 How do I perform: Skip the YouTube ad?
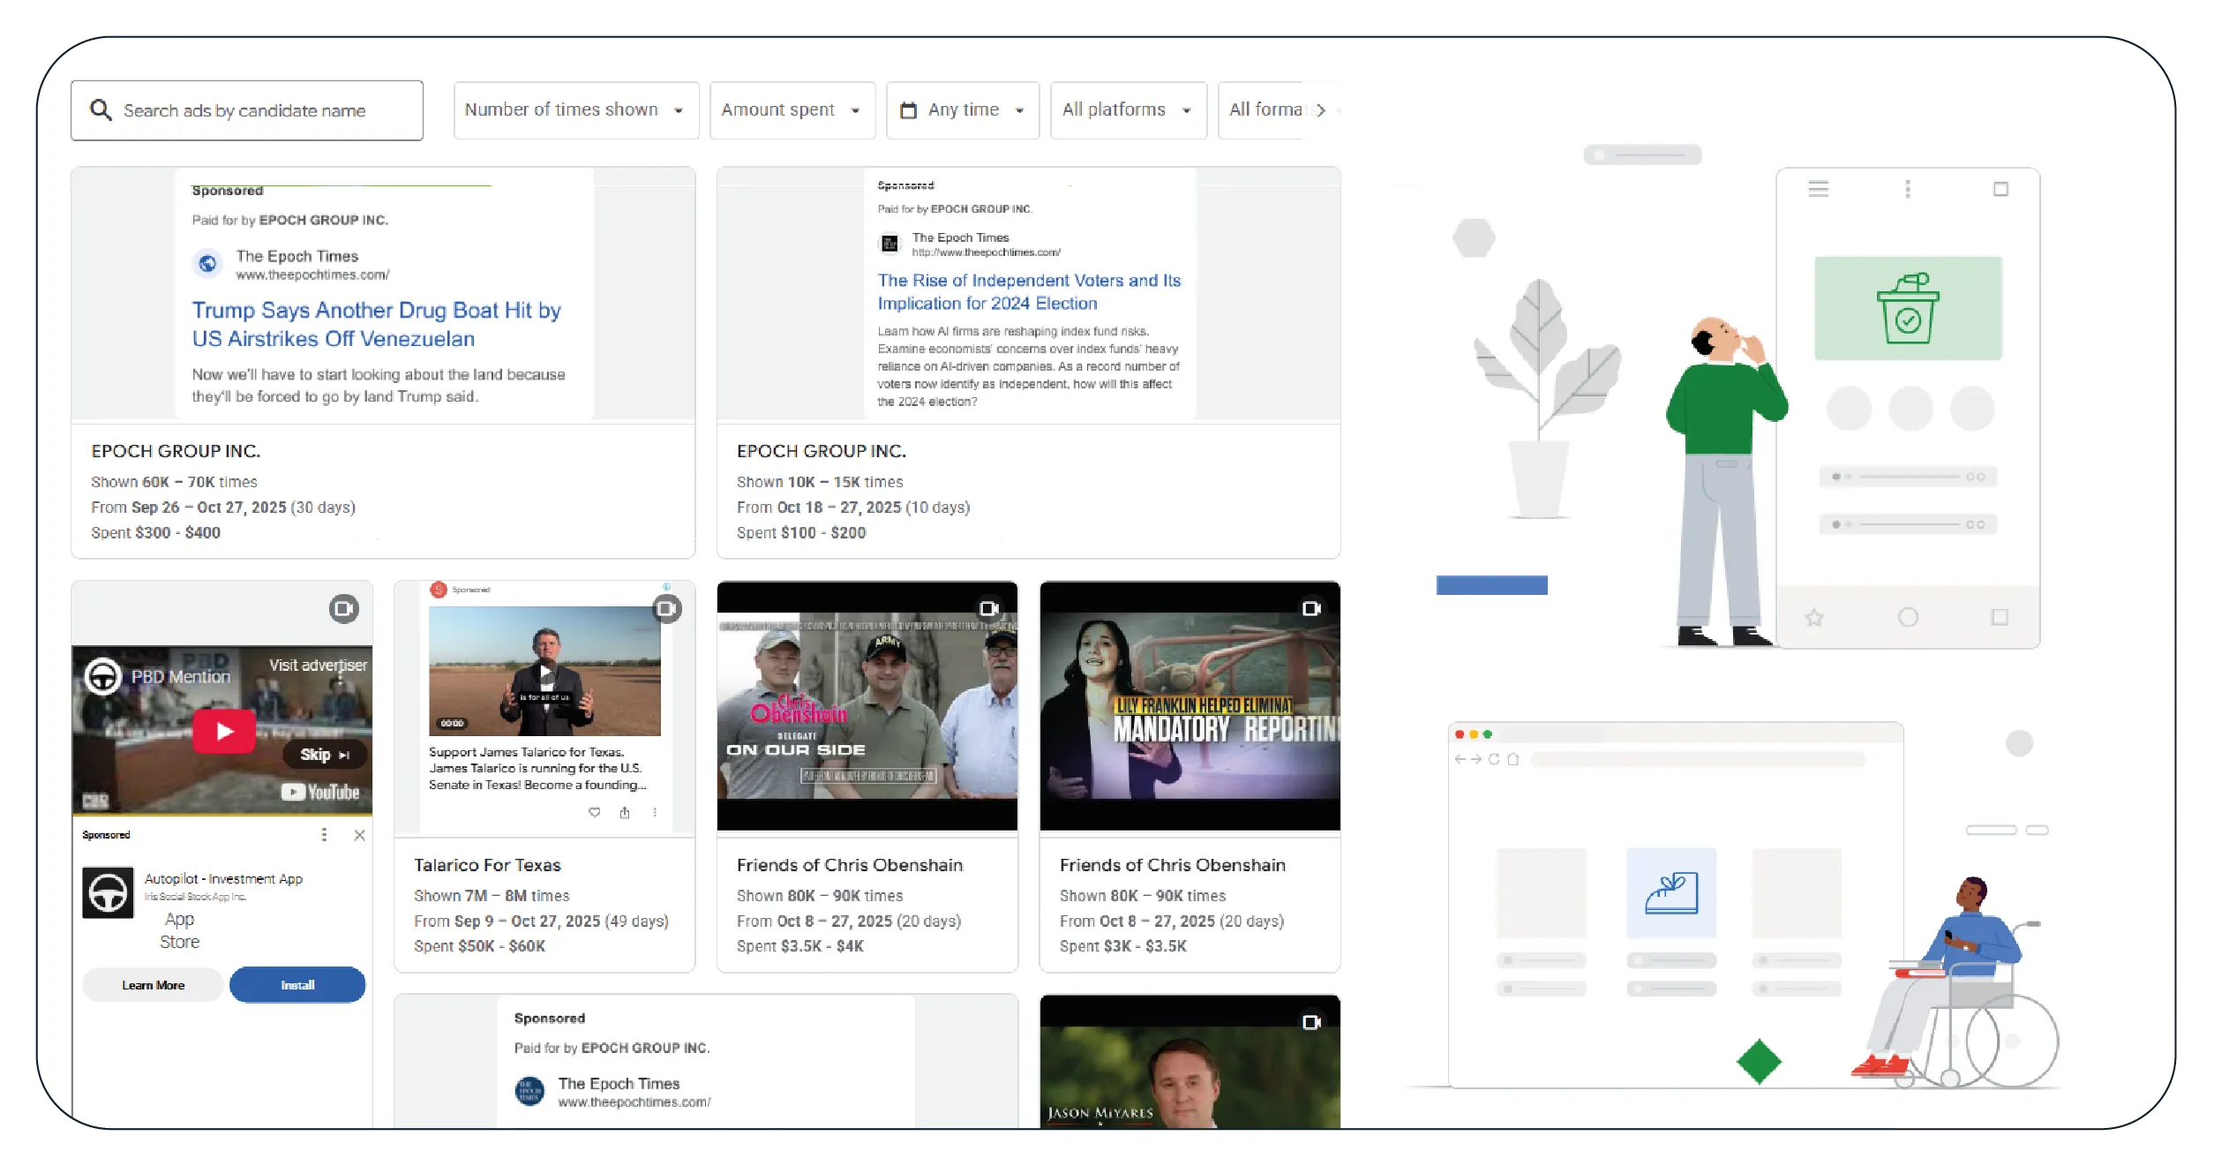pyautogui.click(x=324, y=755)
